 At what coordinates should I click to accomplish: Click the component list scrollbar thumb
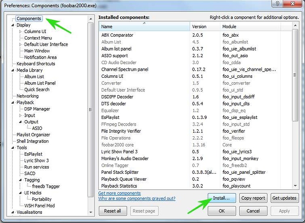[x=295, y=75]
